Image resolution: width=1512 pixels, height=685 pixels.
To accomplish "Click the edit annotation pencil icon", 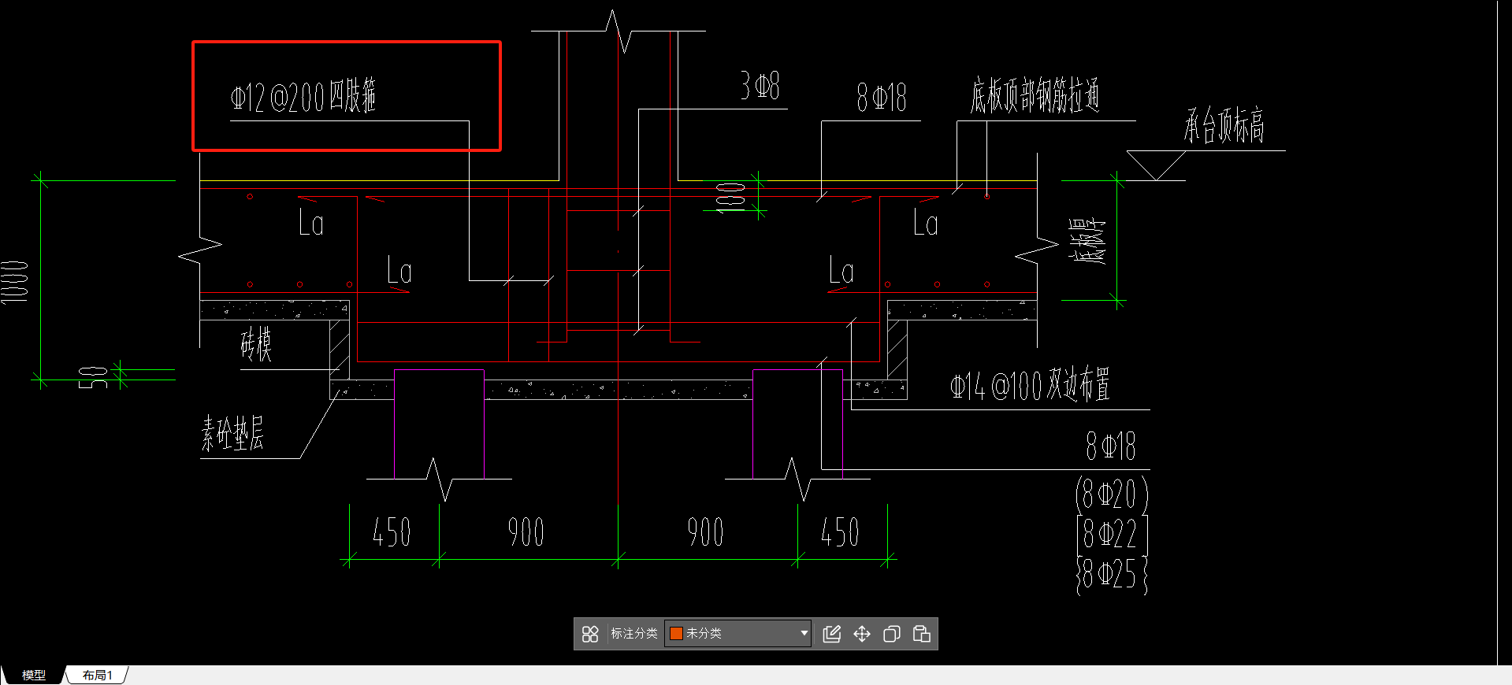I will [x=832, y=634].
